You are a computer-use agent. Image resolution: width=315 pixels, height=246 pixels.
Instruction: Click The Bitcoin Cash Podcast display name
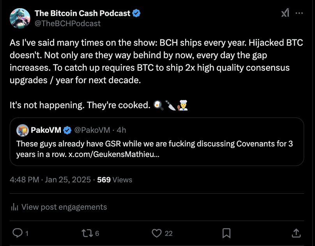pos(82,13)
